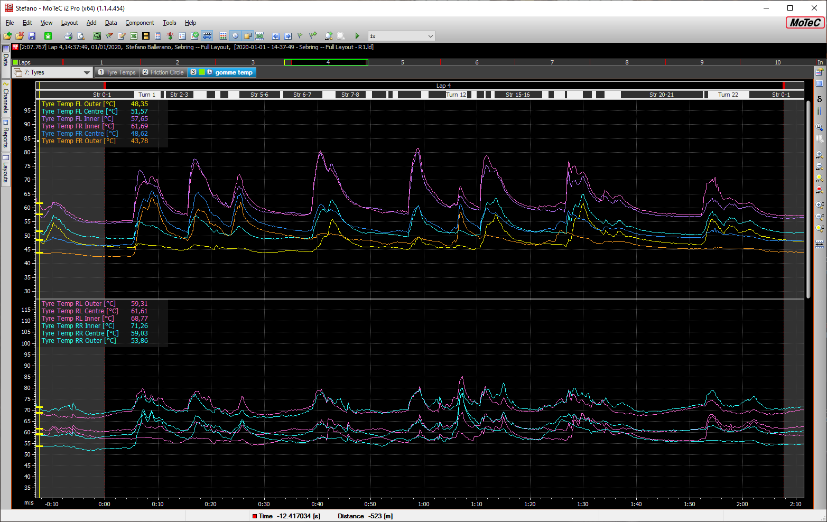Open the 7: Tyres workbook dropdown
Screen dimensions: 827x522
click(52, 72)
